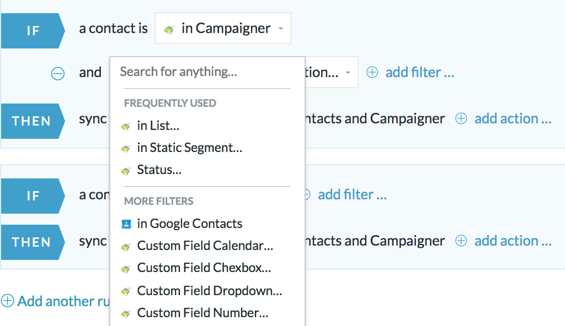Click 'add filter ...' in second rule
Screen dimensions: 565x326
coord(352,195)
